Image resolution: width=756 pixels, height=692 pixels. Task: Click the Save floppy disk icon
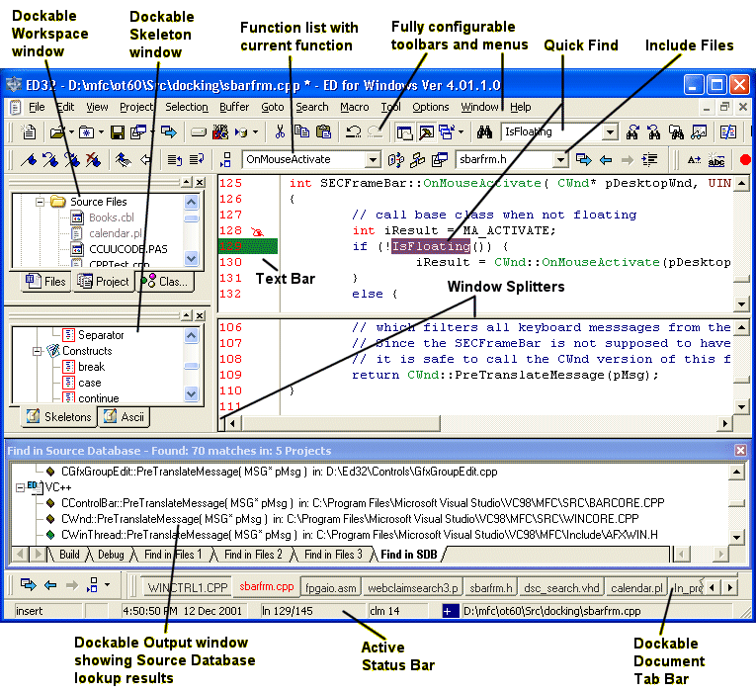click(x=118, y=132)
